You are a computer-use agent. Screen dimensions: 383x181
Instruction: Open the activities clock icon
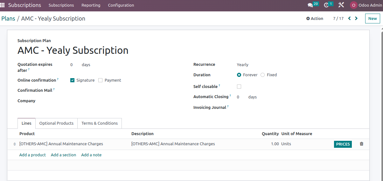coord(328,5)
